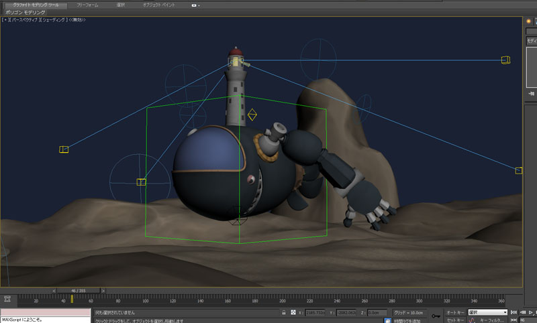This screenshot has width=537, height=323.
Task: Switch to the フリーフォーム ribbon tab
Action: click(87, 5)
